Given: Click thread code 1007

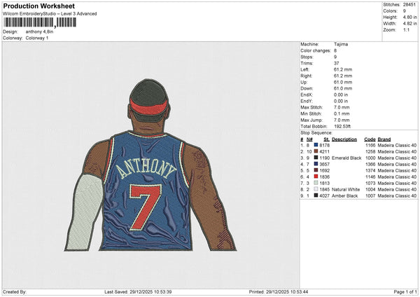Looking at the screenshot, I should (370, 196).
